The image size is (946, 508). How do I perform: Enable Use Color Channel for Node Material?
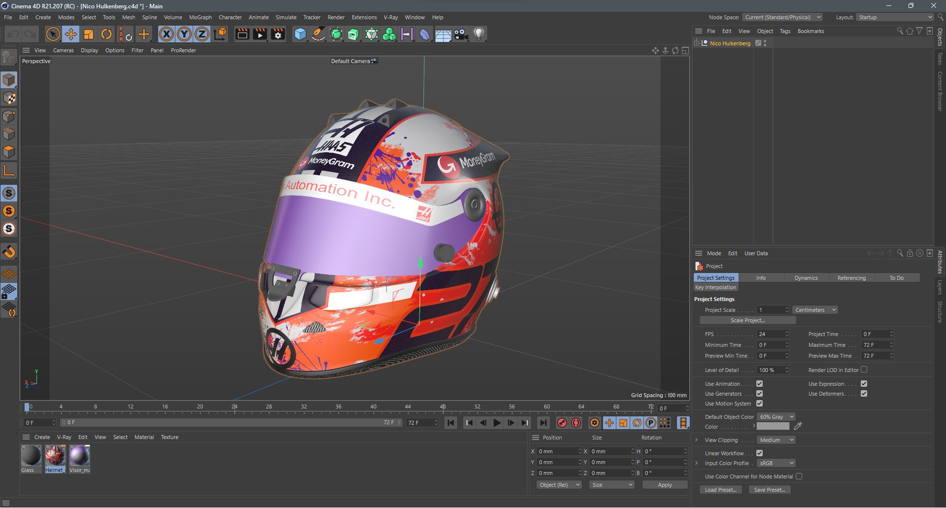pyautogui.click(x=799, y=476)
